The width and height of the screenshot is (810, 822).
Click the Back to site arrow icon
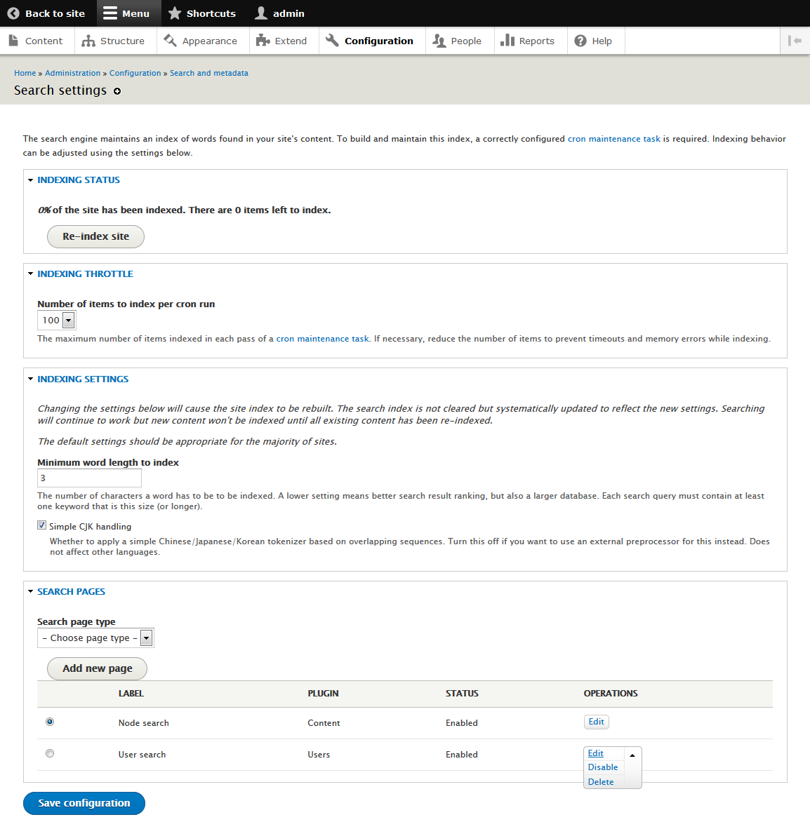pyautogui.click(x=13, y=13)
